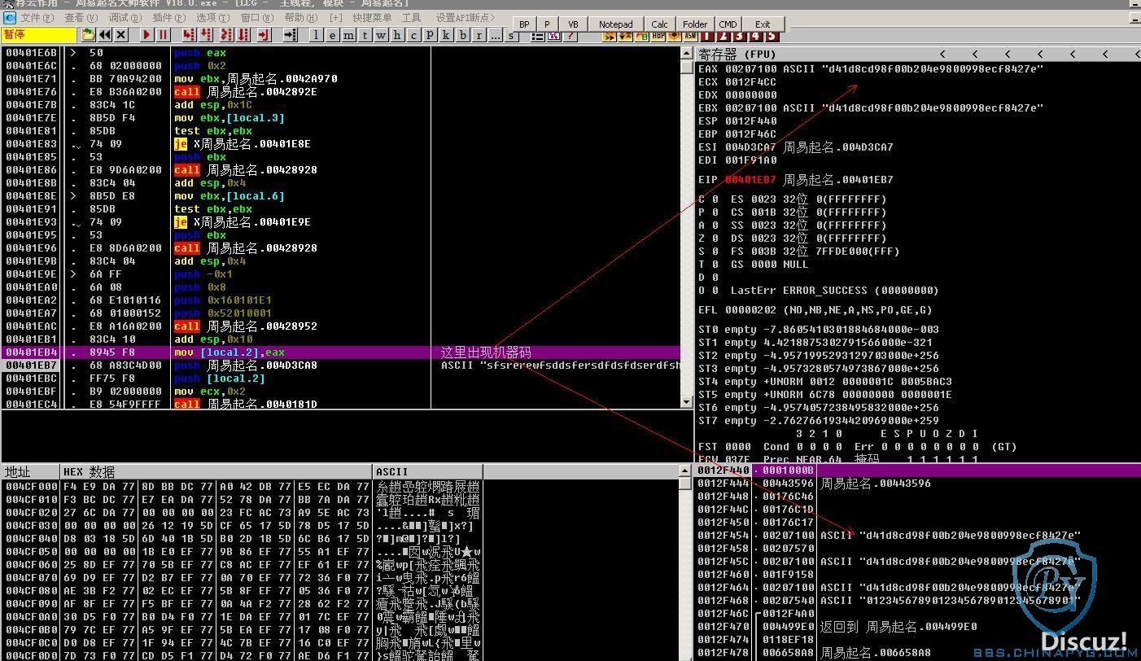Click the HEX 数据 column header
1141x661 pixels.
click(216, 471)
